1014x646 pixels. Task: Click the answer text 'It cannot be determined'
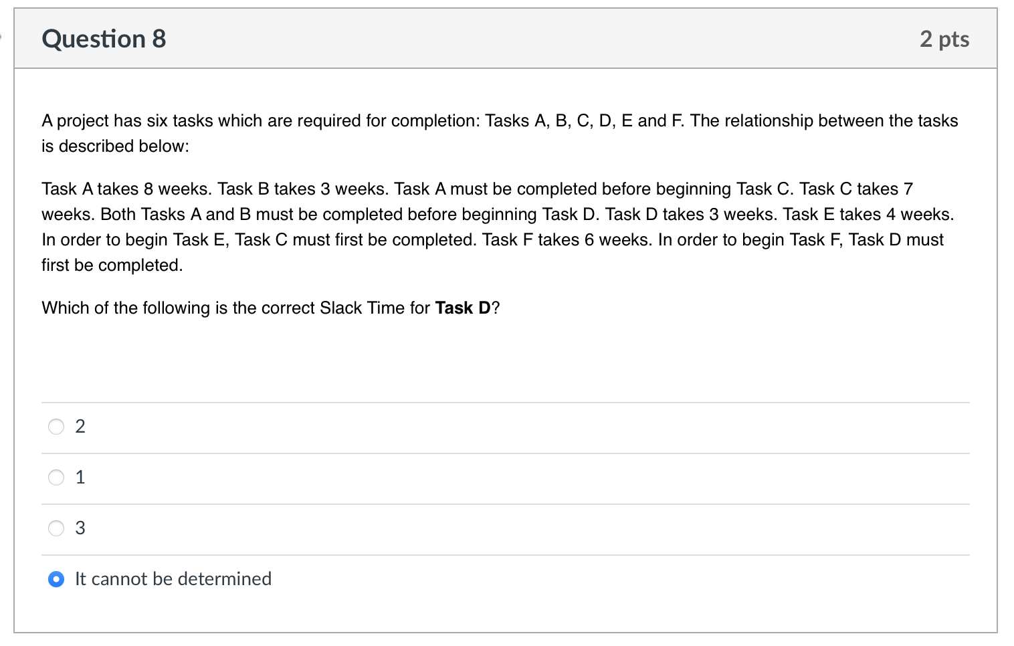point(173,578)
